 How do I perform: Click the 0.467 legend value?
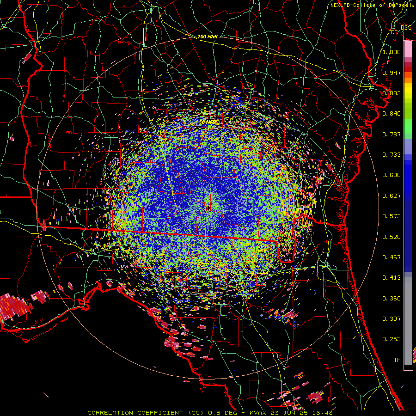pyautogui.click(x=392, y=257)
